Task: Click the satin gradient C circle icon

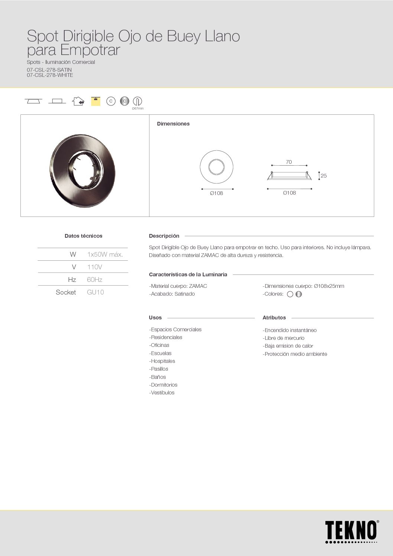Action: click(x=124, y=101)
